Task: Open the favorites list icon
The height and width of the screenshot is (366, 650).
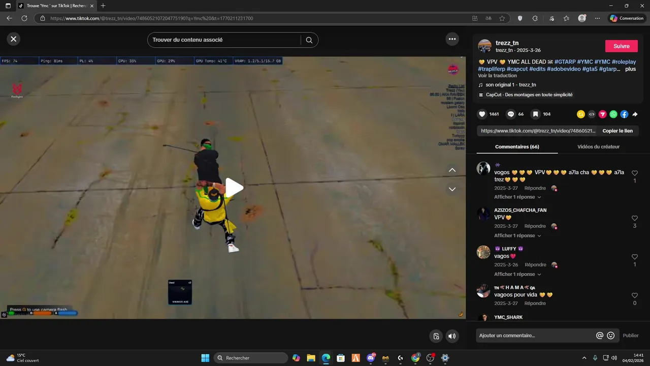Action: coord(566,18)
